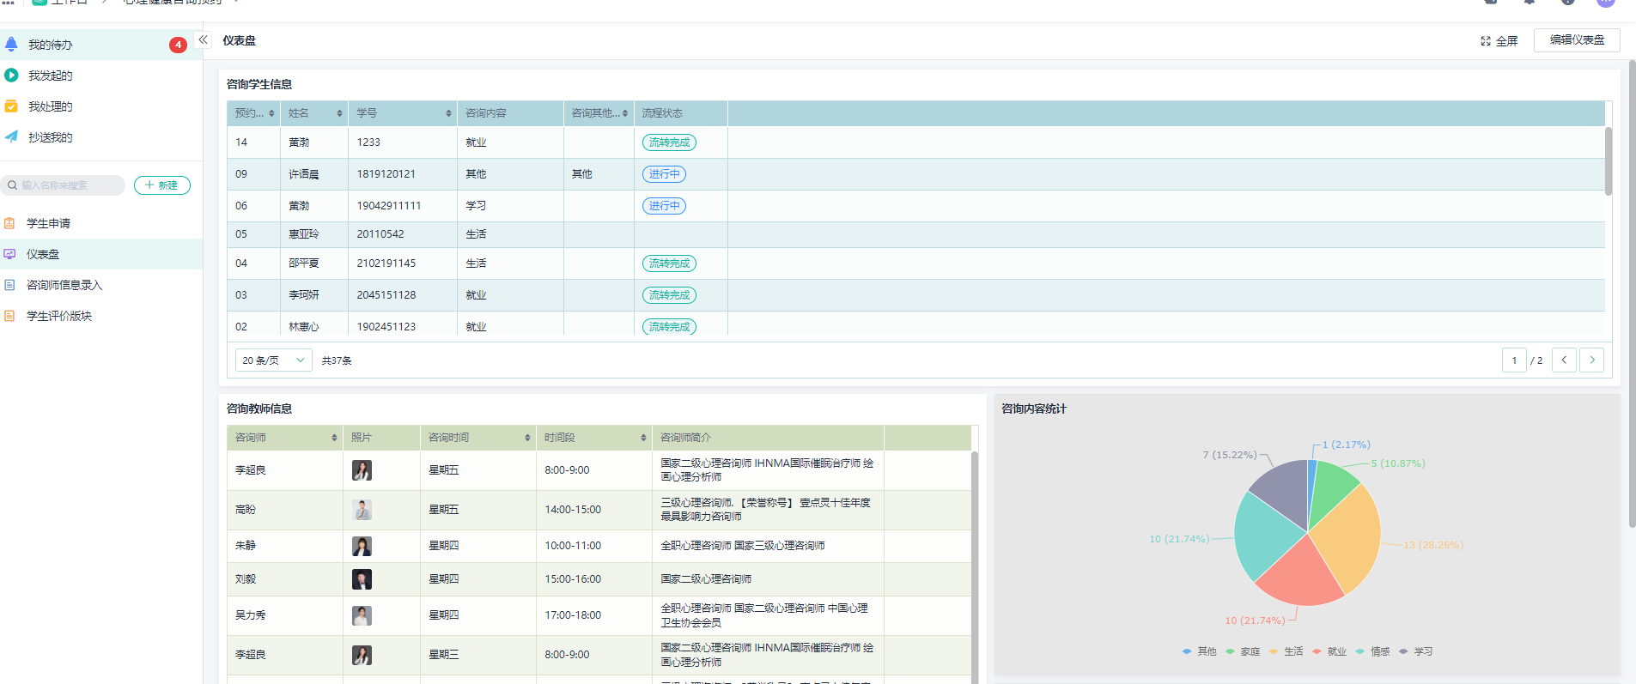
Task: Click the 学生申请 form icon
Action: 10,223
